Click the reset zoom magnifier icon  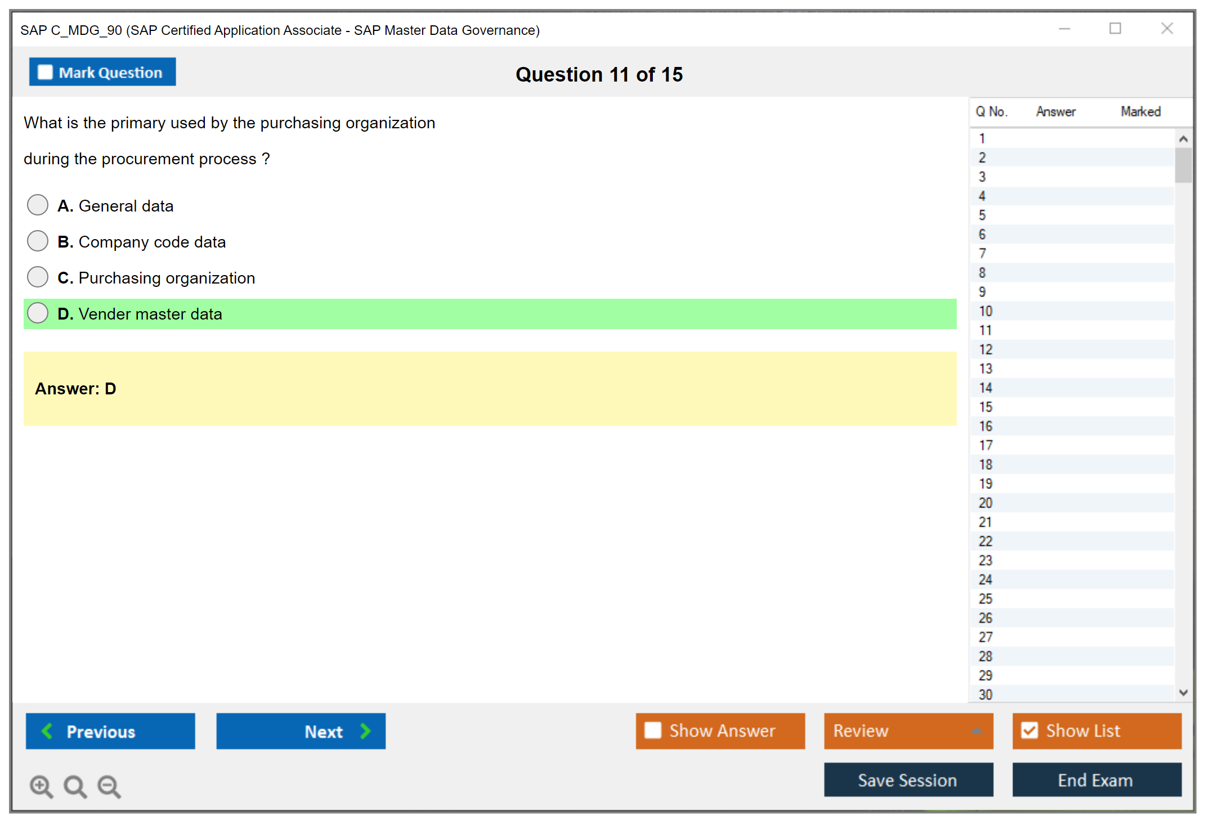pyautogui.click(x=75, y=786)
